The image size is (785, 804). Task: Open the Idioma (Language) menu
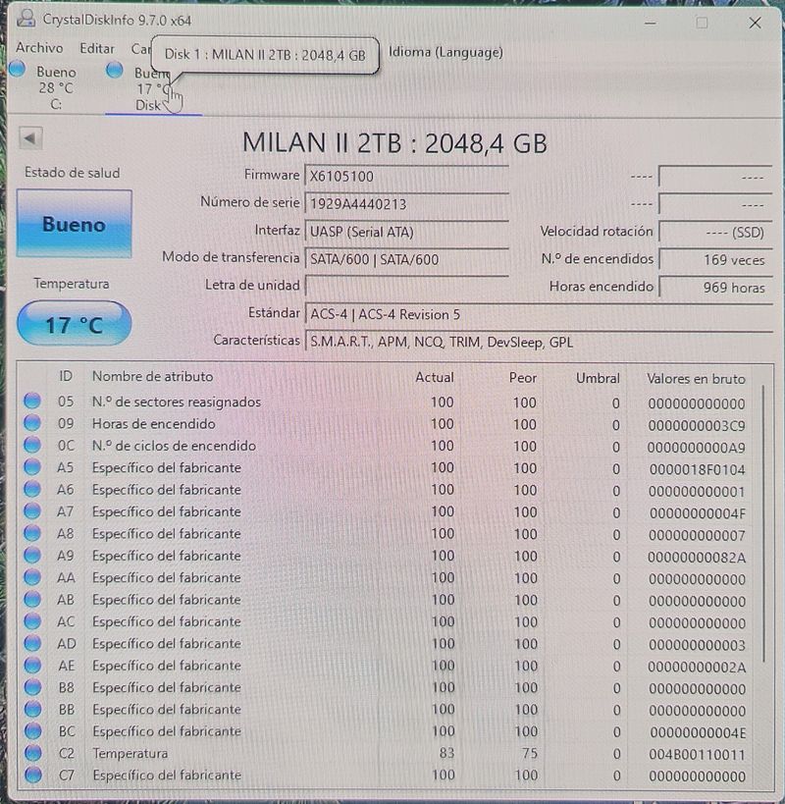pos(445,52)
